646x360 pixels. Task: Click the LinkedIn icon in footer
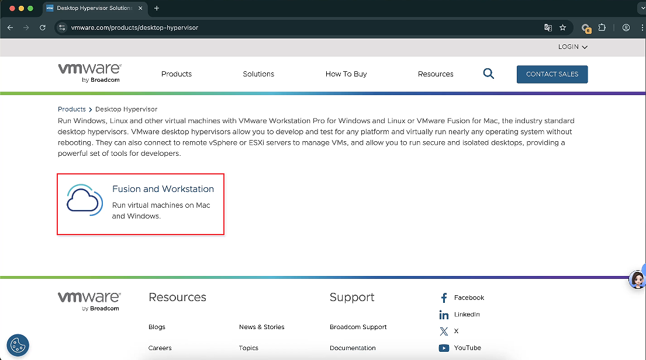pyautogui.click(x=444, y=315)
